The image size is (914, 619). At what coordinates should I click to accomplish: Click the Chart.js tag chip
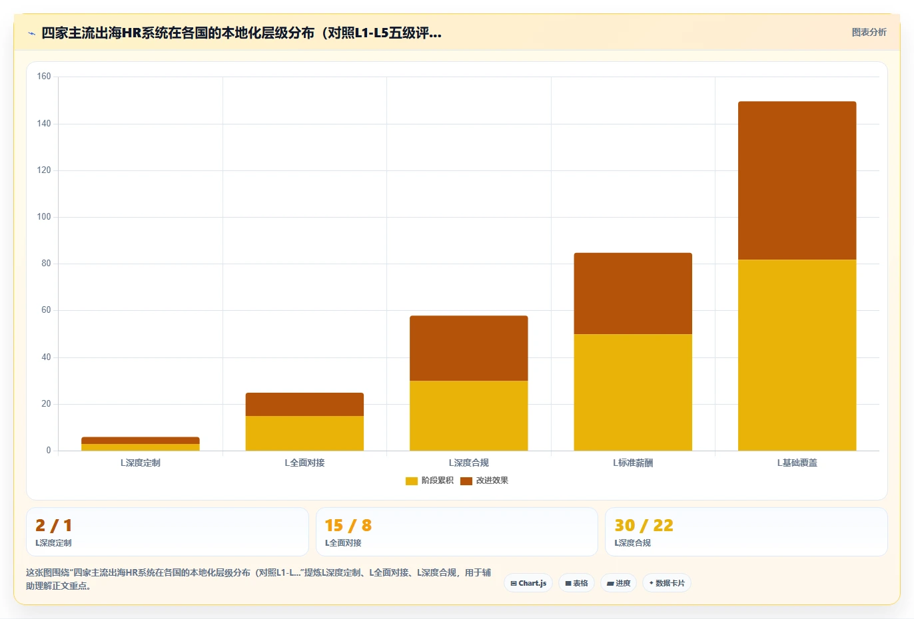528,583
